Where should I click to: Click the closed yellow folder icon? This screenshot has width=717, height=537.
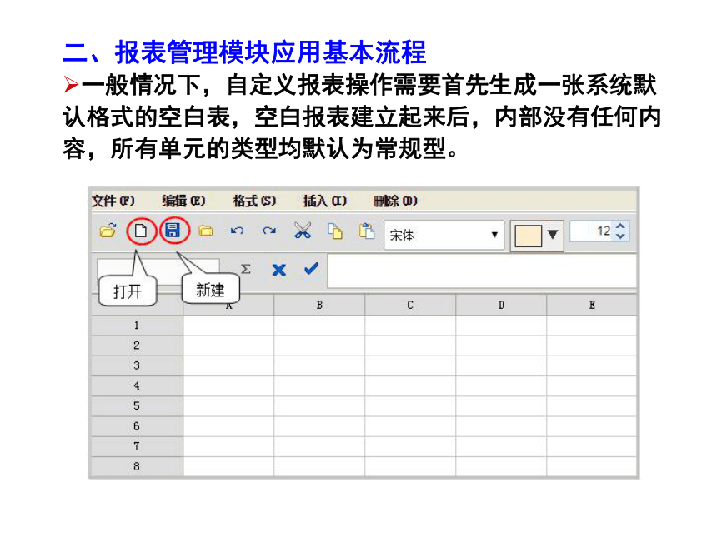206,231
